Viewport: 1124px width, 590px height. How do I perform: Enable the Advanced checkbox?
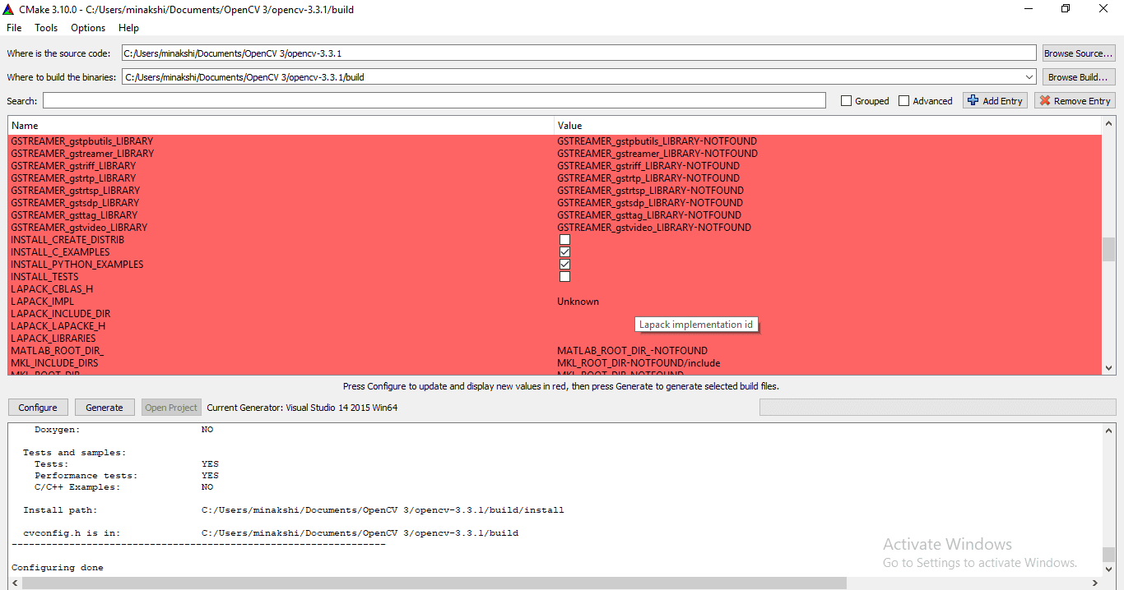pyautogui.click(x=903, y=101)
